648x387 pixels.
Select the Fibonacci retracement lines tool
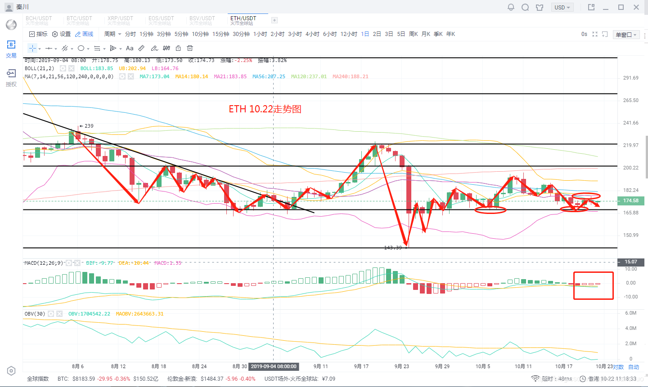[x=97, y=48]
